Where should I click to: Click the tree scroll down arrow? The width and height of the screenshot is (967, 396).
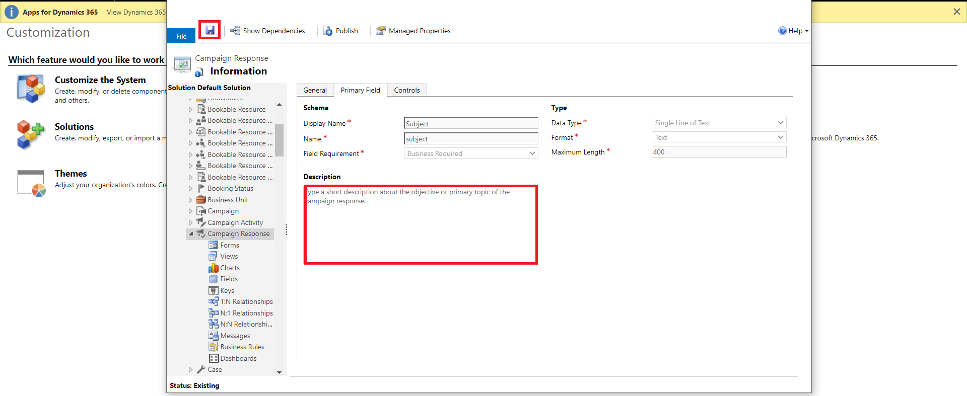[280, 372]
